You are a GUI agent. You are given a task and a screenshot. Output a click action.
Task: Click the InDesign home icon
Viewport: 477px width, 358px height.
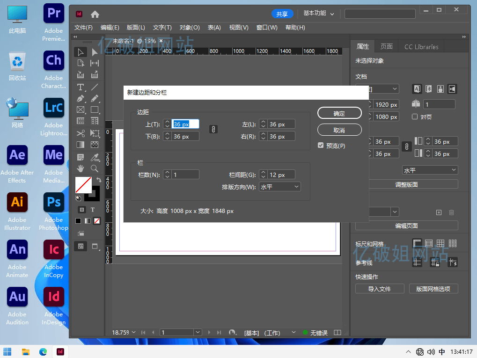pos(95,15)
